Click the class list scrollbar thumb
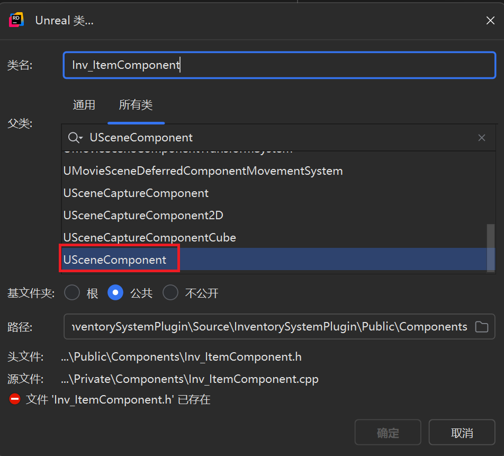The width and height of the screenshot is (504, 456). point(490,248)
